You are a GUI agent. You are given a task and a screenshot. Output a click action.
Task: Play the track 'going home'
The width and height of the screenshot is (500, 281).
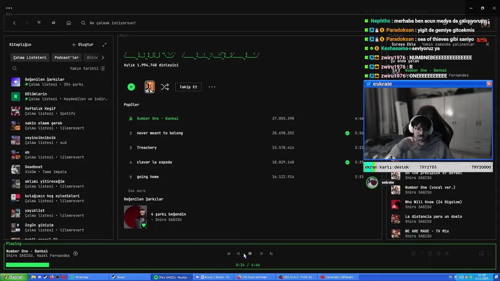click(148, 177)
